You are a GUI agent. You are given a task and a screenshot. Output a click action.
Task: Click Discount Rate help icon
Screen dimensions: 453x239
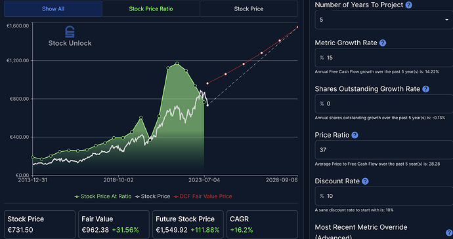tap(365, 181)
